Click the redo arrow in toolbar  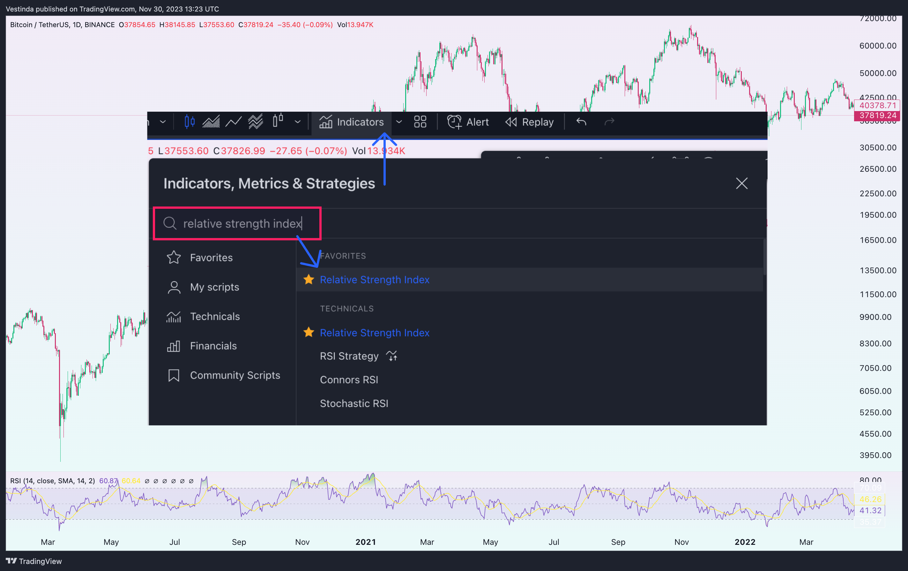609,121
